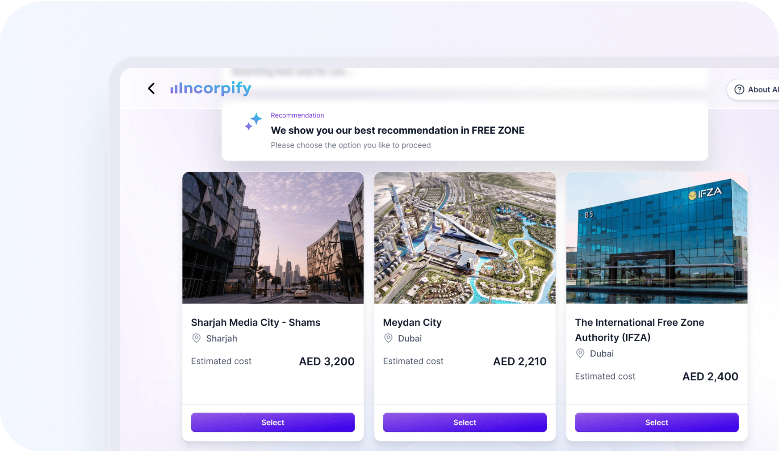Click the AED 3,200 estimated cost

(327, 361)
